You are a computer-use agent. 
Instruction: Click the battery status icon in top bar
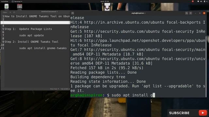click(x=204, y=1)
